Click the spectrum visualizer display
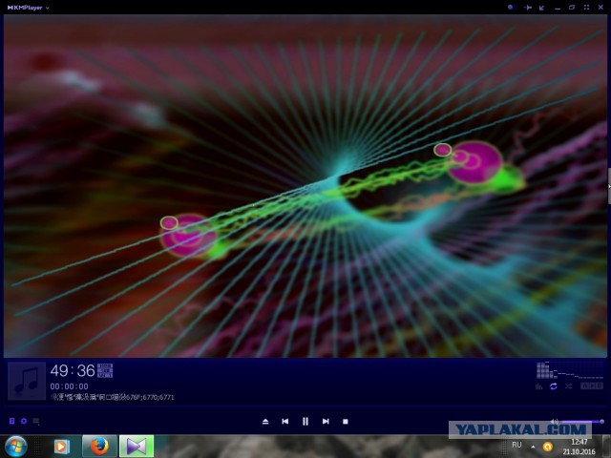This screenshot has height=458, width=611. 570,370
